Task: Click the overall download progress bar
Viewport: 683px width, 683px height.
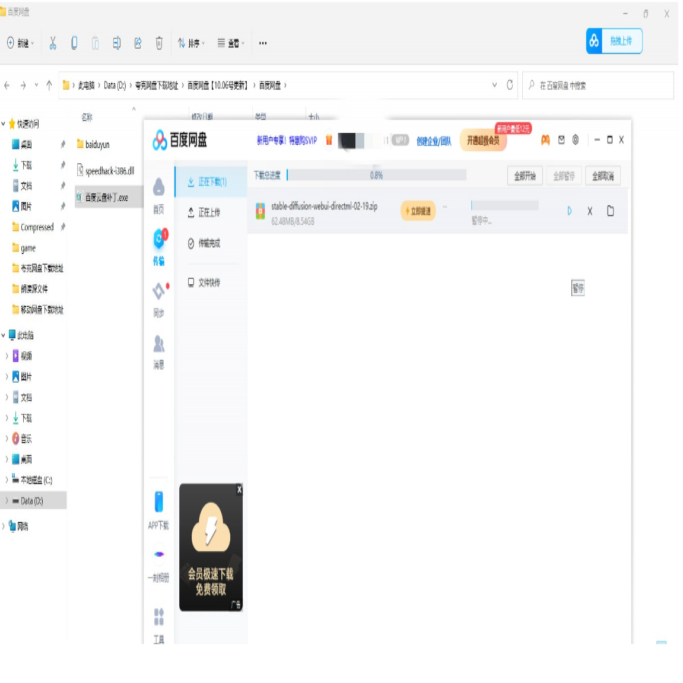Action: (x=377, y=175)
